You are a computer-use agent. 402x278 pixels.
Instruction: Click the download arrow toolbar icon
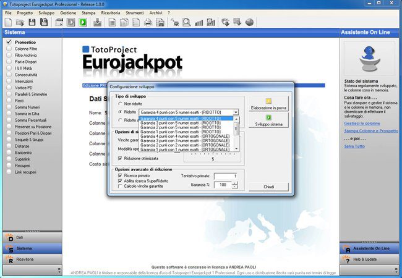pyautogui.click(x=98, y=22)
